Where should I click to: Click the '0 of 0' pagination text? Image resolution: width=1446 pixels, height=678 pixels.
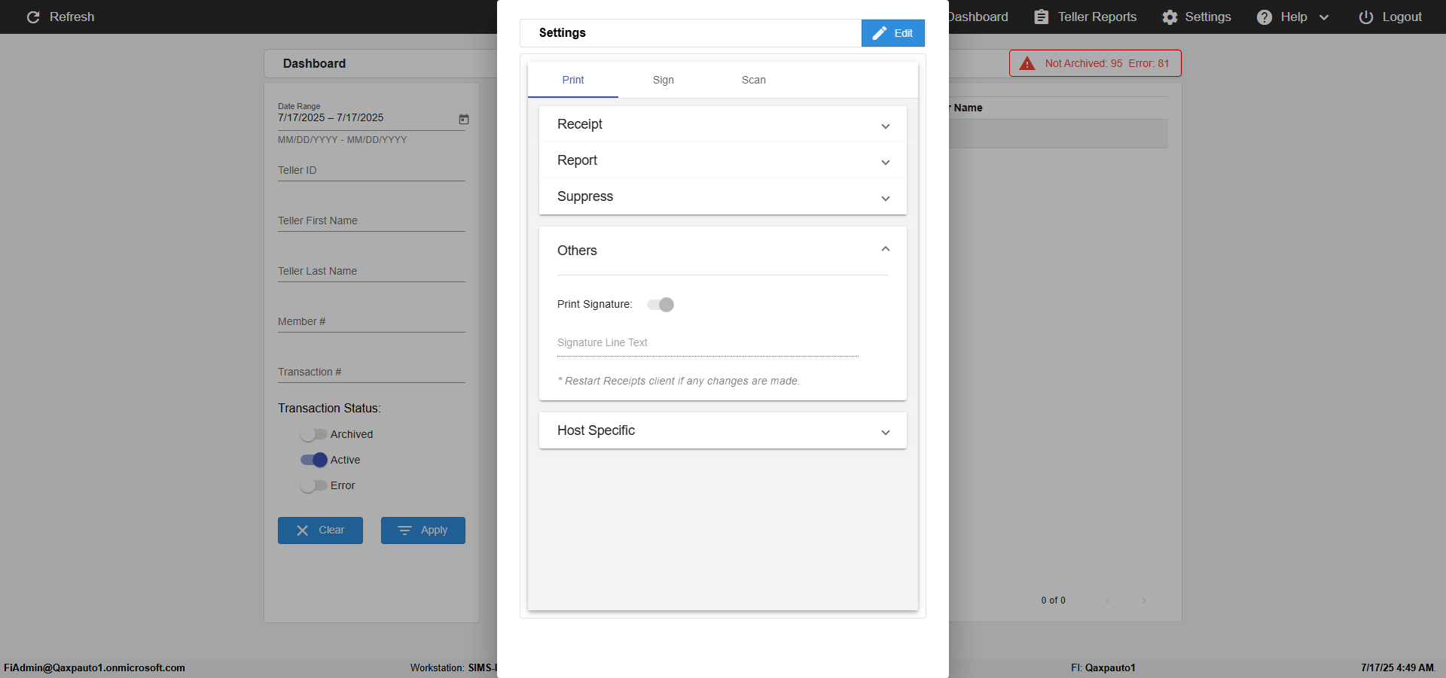(1054, 600)
